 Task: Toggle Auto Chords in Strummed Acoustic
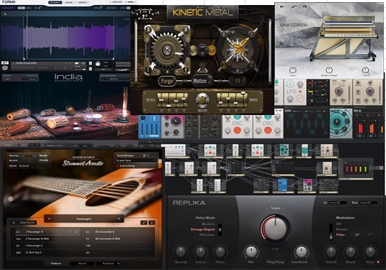28,222
